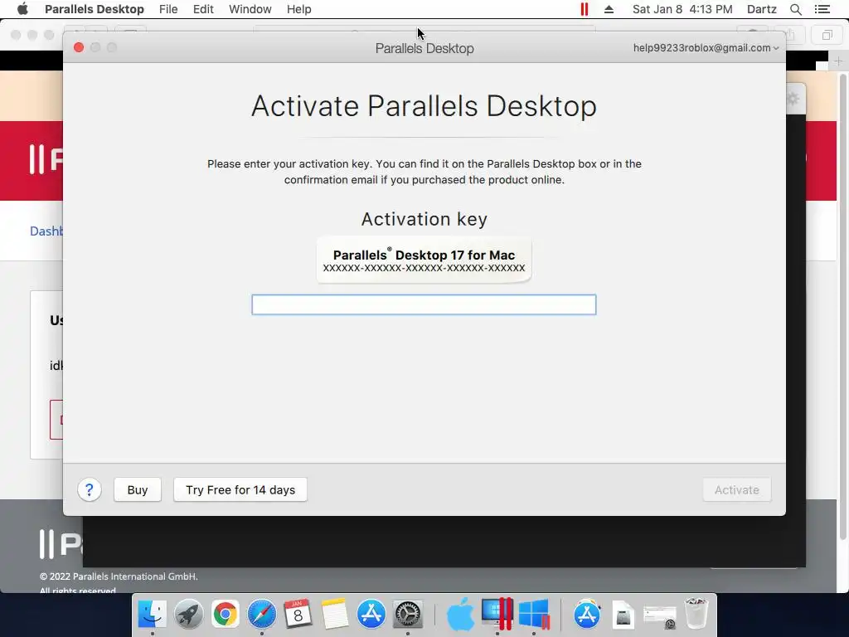Screen dimensions: 849x637
Task: Open System Preferences gear in Dock
Action: click(408, 615)
